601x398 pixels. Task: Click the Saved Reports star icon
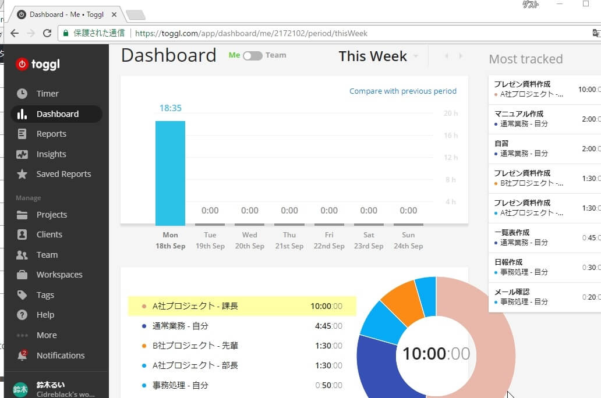point(22,174)
